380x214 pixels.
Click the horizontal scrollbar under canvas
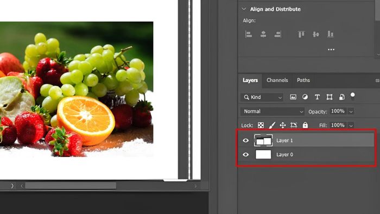[71, 186]
